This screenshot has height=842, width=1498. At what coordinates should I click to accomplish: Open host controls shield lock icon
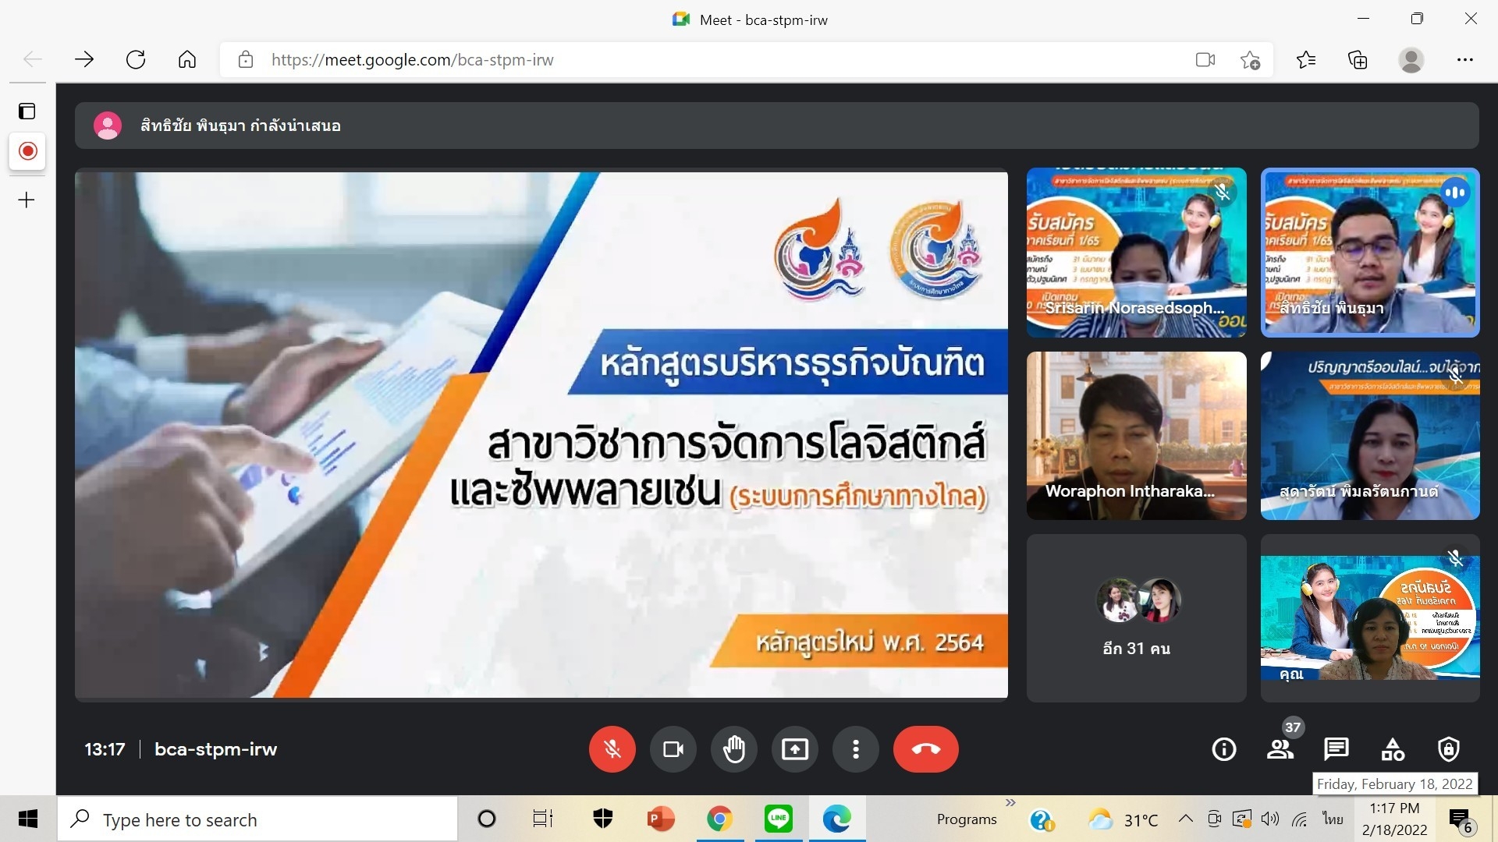pyautogui.click(x=1449, y=749)
